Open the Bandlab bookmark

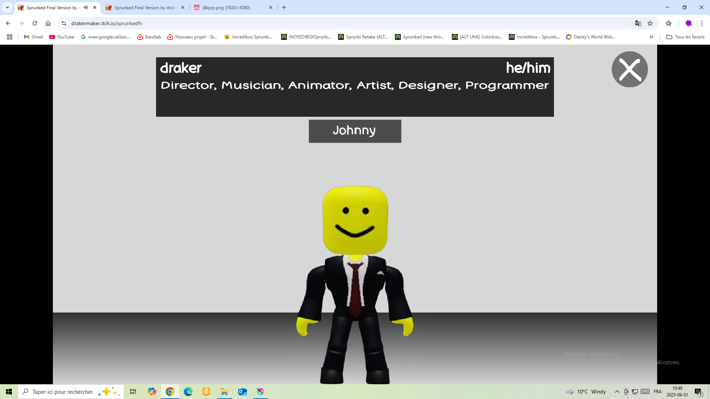[x=149, y=37]
